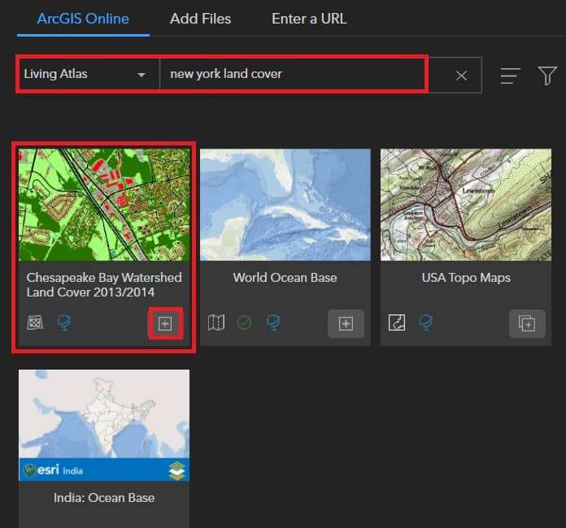Click the Living Atlas globe icon on World Ocean Base

tap(273, 322)
